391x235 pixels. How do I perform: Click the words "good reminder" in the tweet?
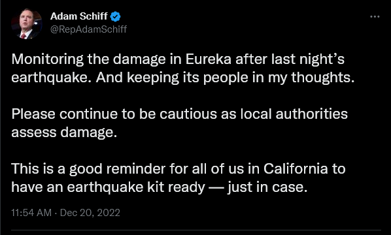pos(117,170)
